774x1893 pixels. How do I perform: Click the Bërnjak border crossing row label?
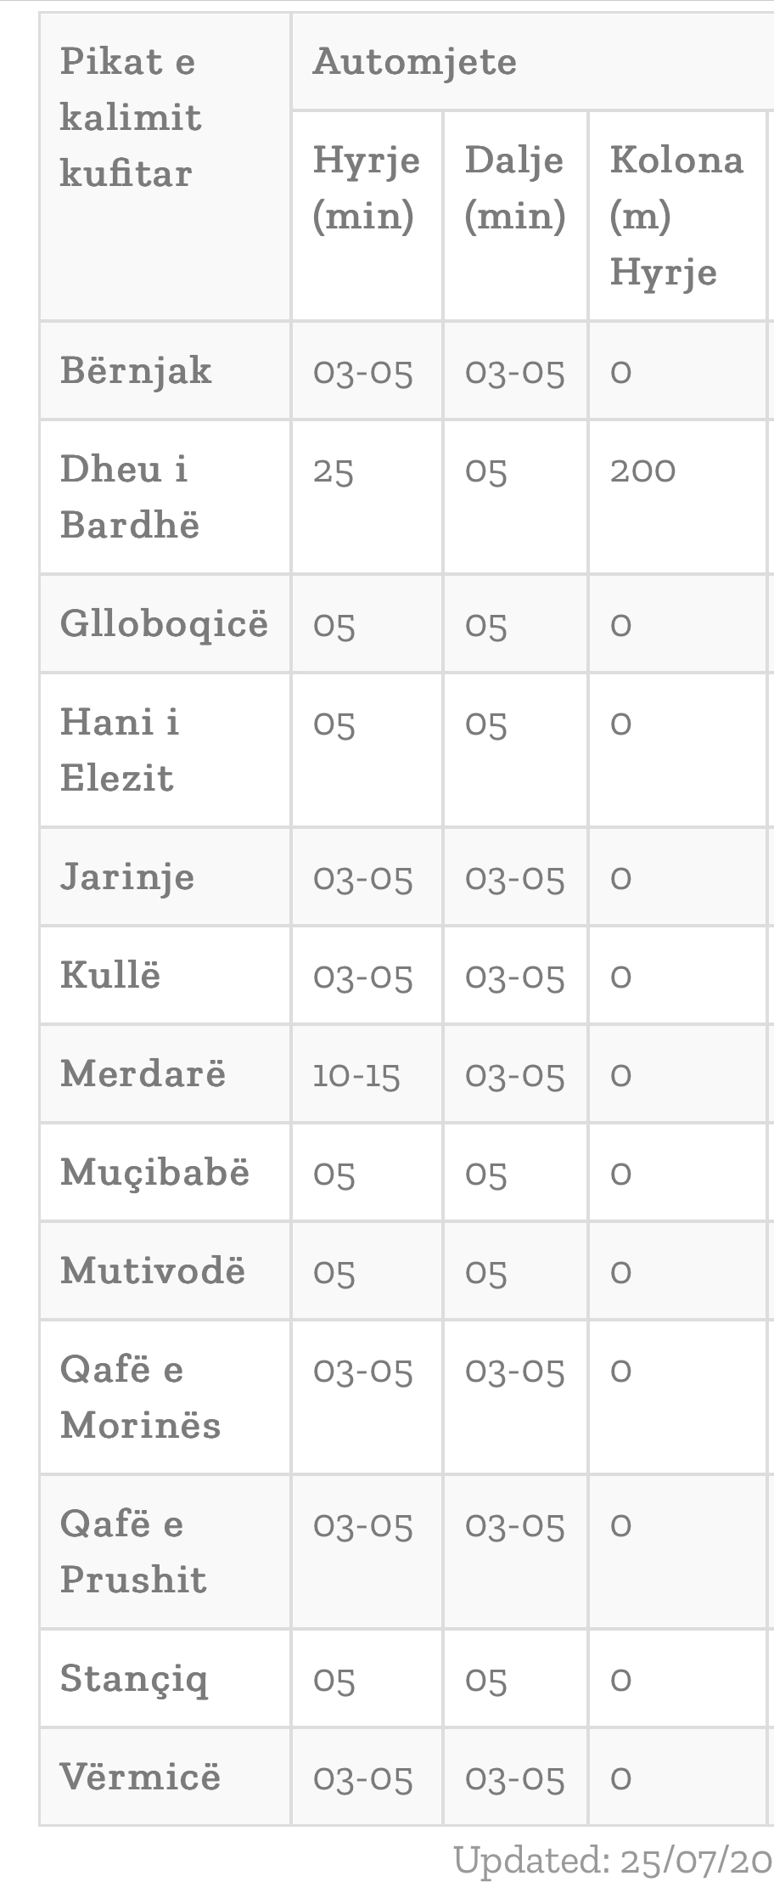[136, 371]
